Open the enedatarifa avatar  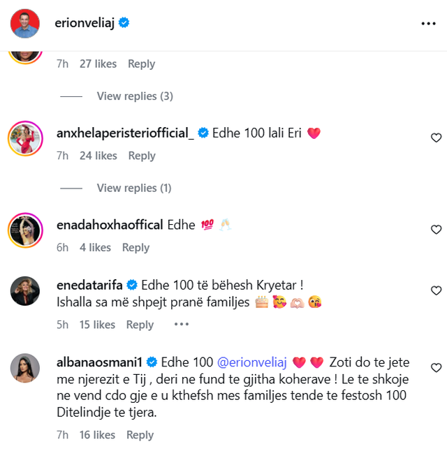point(24,290)
